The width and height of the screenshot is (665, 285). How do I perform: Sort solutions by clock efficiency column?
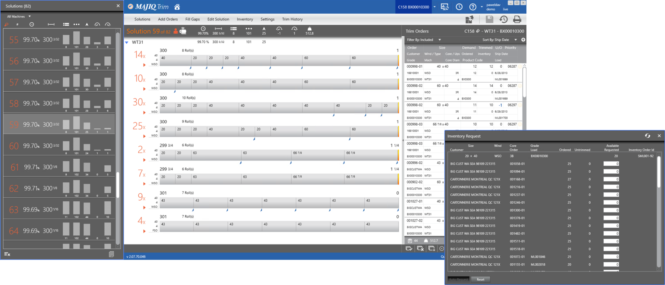pos(31,25)
